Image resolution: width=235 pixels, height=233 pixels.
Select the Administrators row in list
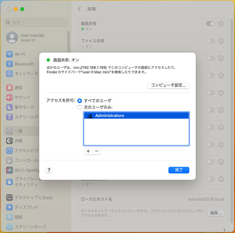tap(136, 116)
